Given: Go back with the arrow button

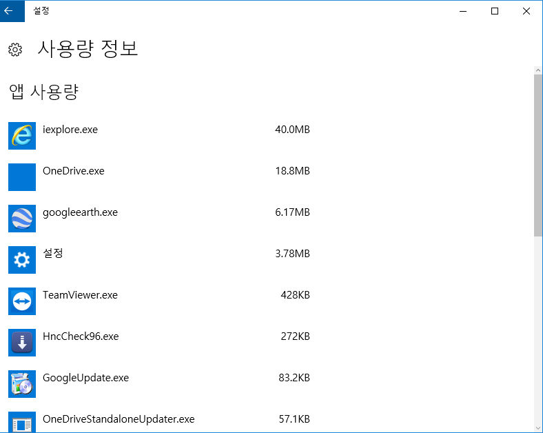Looking at the screenshot, I should 12,11.
